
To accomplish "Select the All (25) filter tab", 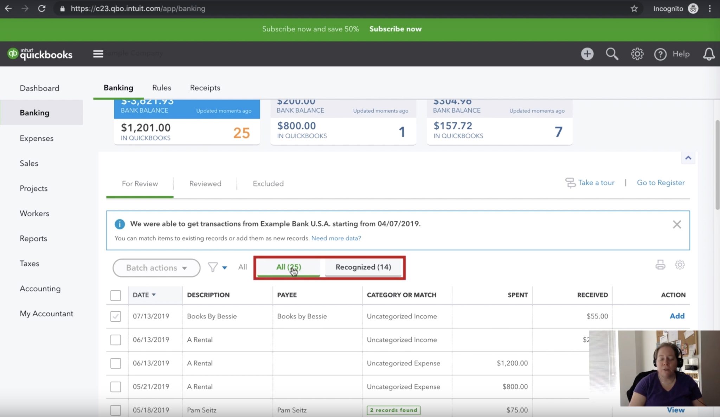I will tap(289, 267).
